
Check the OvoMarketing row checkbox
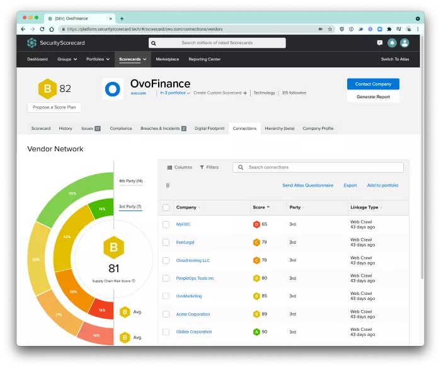pos(166,296)
